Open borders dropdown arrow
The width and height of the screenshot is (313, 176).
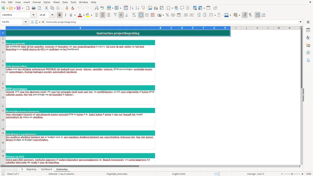(x=215, y=15)
